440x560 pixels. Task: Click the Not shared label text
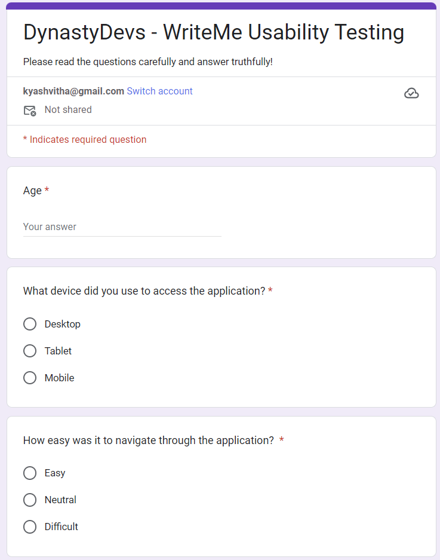(68, 110)
